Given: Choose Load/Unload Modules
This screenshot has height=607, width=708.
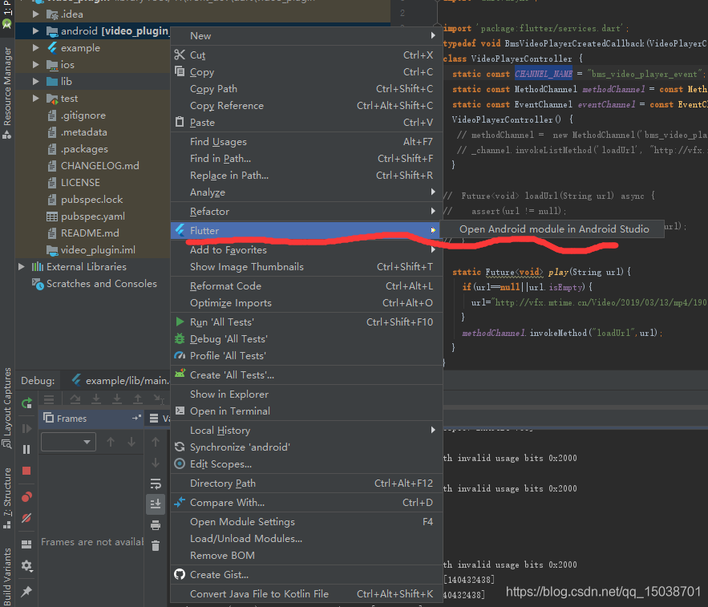Looking at the screenshot, I should pyautogui.click(x=306, y=539).
